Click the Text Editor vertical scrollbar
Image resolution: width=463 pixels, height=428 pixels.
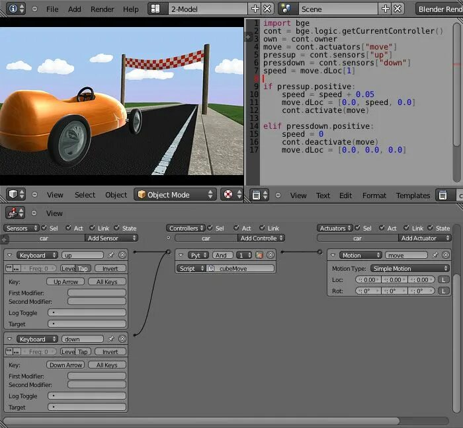pos(456,84)
